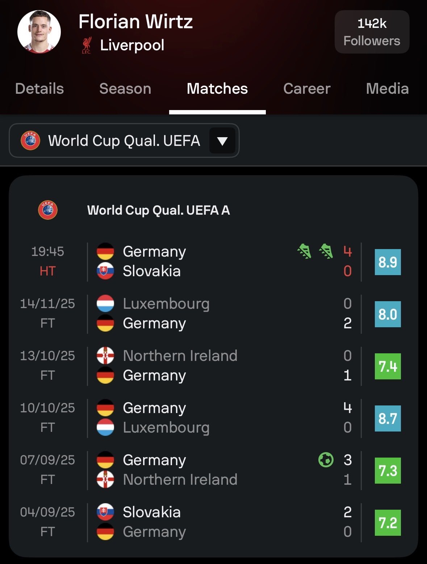The image size is (427, 564).
Task: Click the Northern Ireland flag on 13/10/25 match
Action: tap(105, 355)
